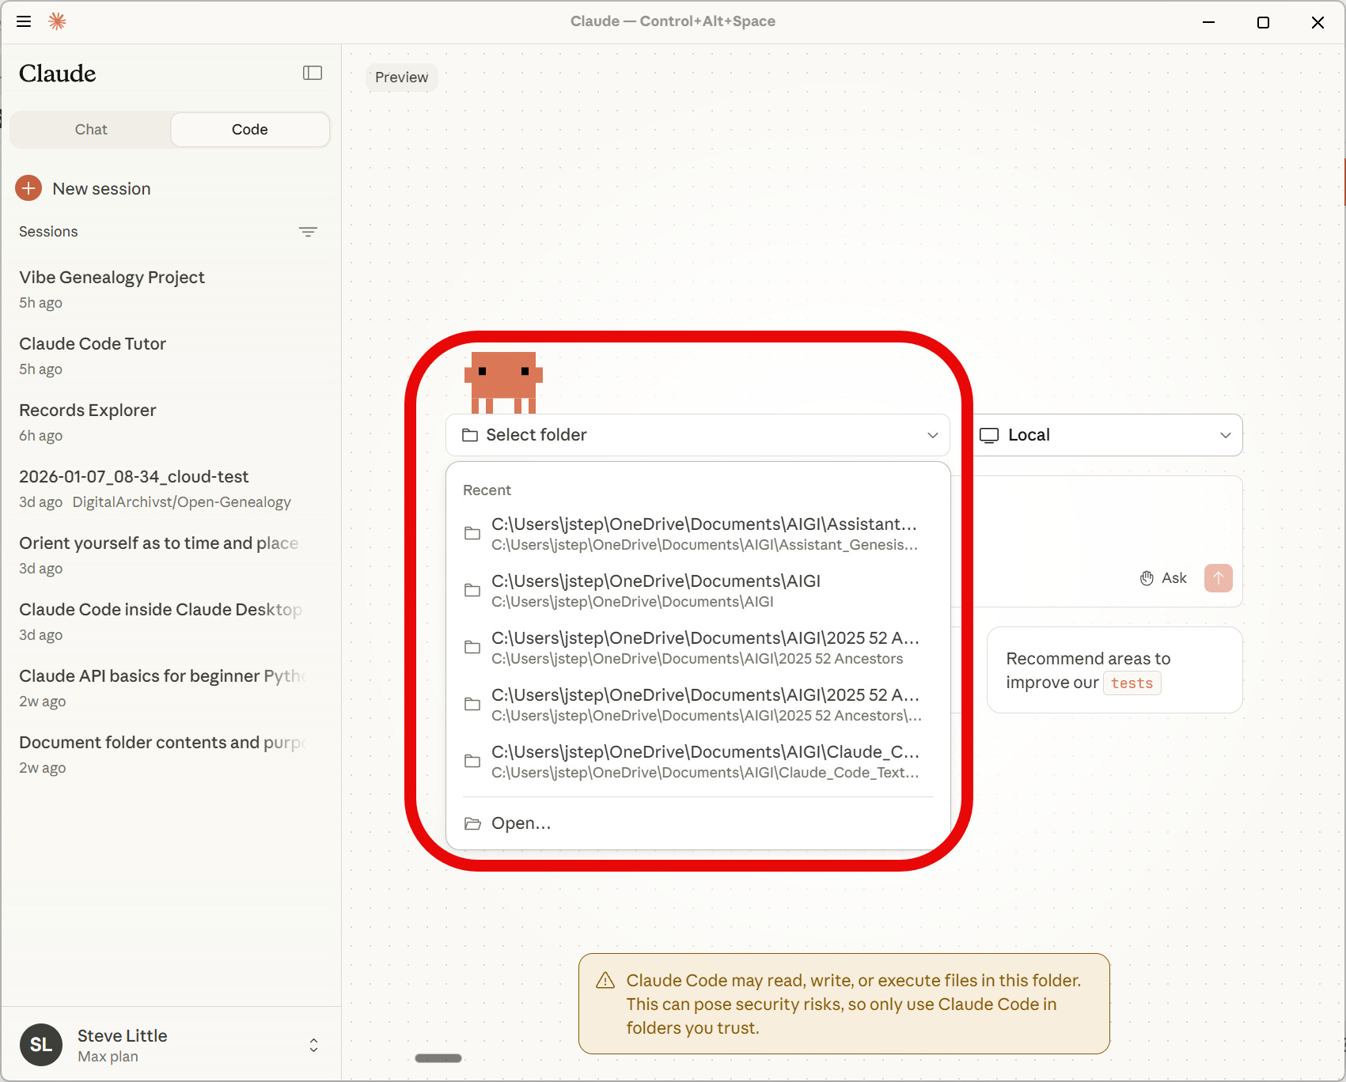1346x1082 pixels.
Task: Open Claude Code Tutor session
Action: (x=170, y=355)
